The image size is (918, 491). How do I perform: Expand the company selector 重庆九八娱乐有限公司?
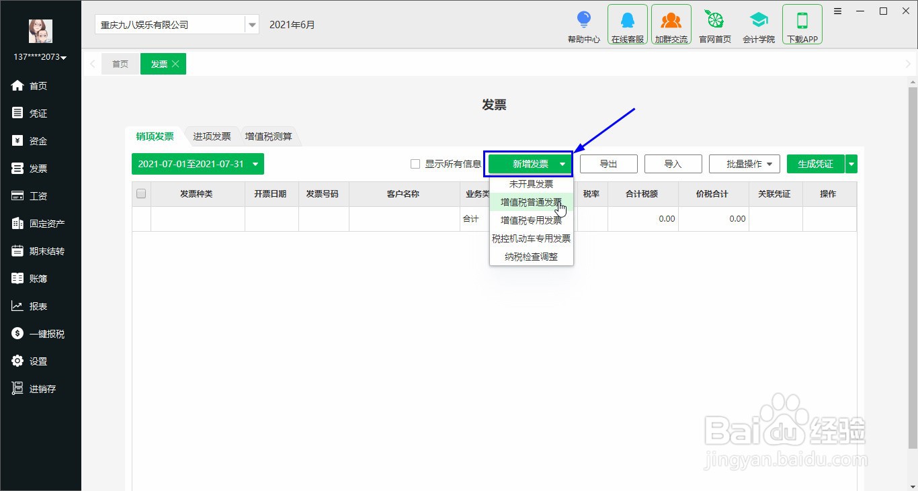coord(252,24)
